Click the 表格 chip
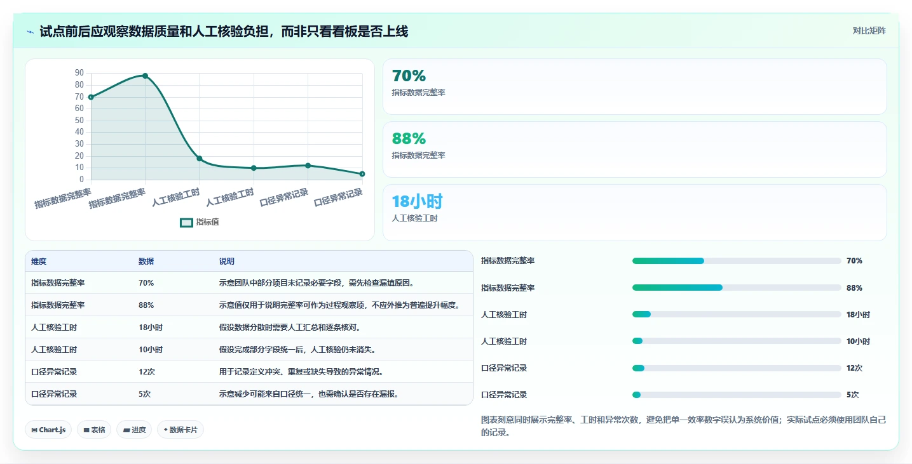 pyautogui.click(x=94, y=430)
